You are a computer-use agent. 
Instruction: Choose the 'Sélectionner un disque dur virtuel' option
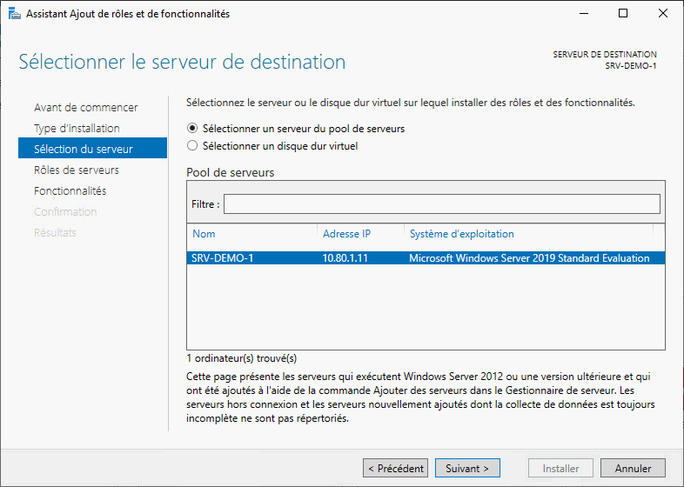click(x=193, y=146)
